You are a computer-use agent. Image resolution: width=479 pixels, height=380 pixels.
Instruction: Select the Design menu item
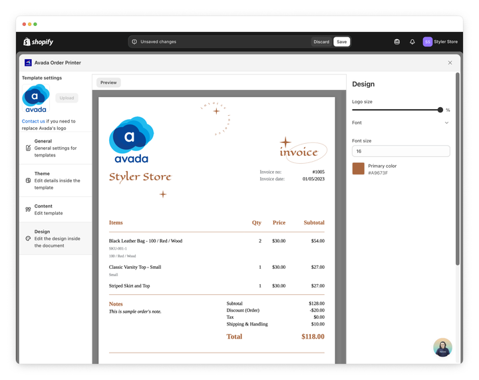click(x=56, y=238)
